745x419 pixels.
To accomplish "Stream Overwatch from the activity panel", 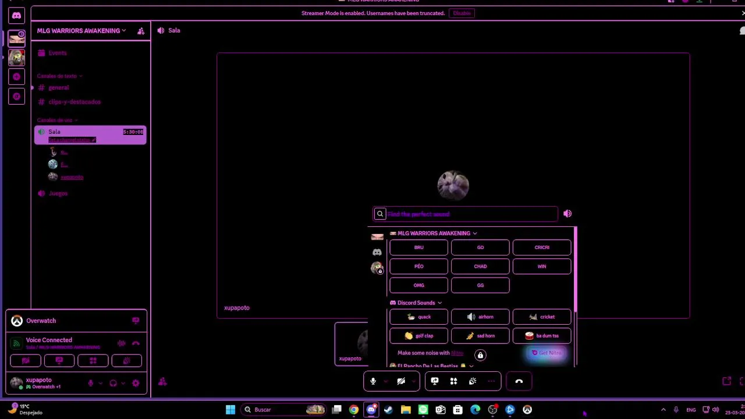I will (x=136, y=321).
